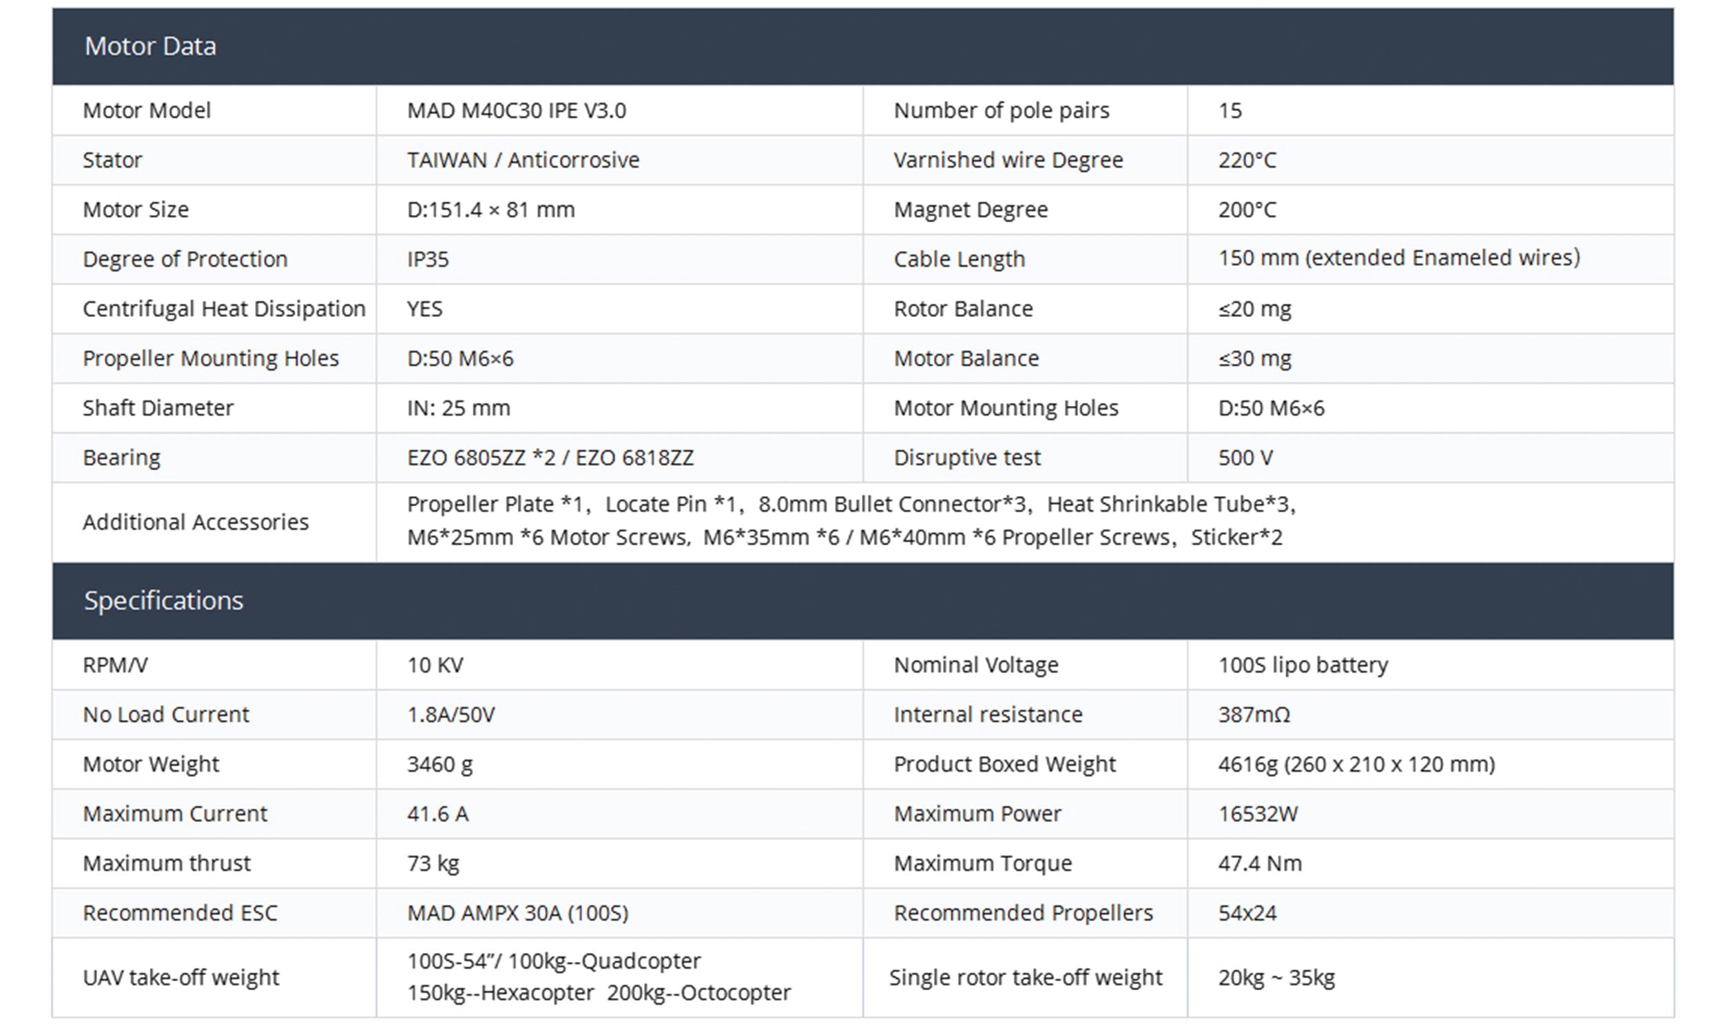The image size is (1722, 1035).
Task: Click the 'Disruptive test' label
Action: click(967, 458)
